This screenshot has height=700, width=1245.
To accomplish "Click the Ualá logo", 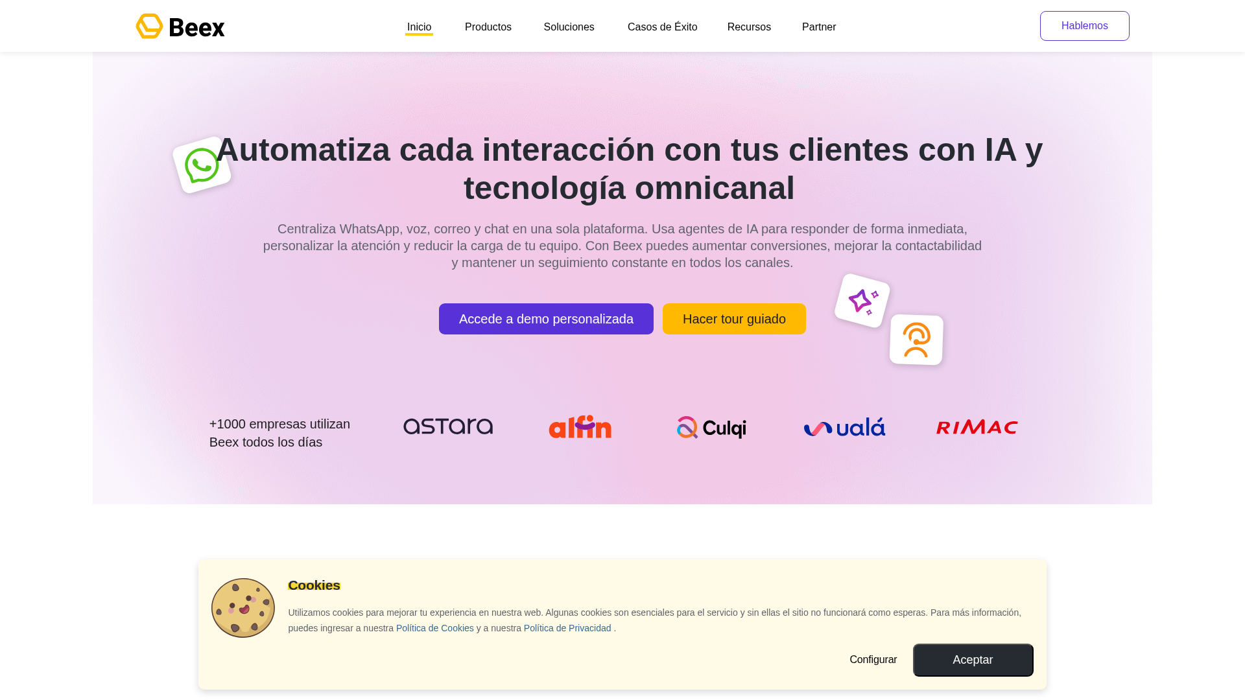I will (x=844, y=426).
